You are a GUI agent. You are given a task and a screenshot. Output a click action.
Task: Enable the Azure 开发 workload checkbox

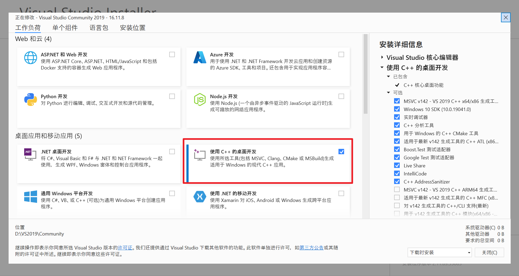pyautogui.click(x=341, y=54)
